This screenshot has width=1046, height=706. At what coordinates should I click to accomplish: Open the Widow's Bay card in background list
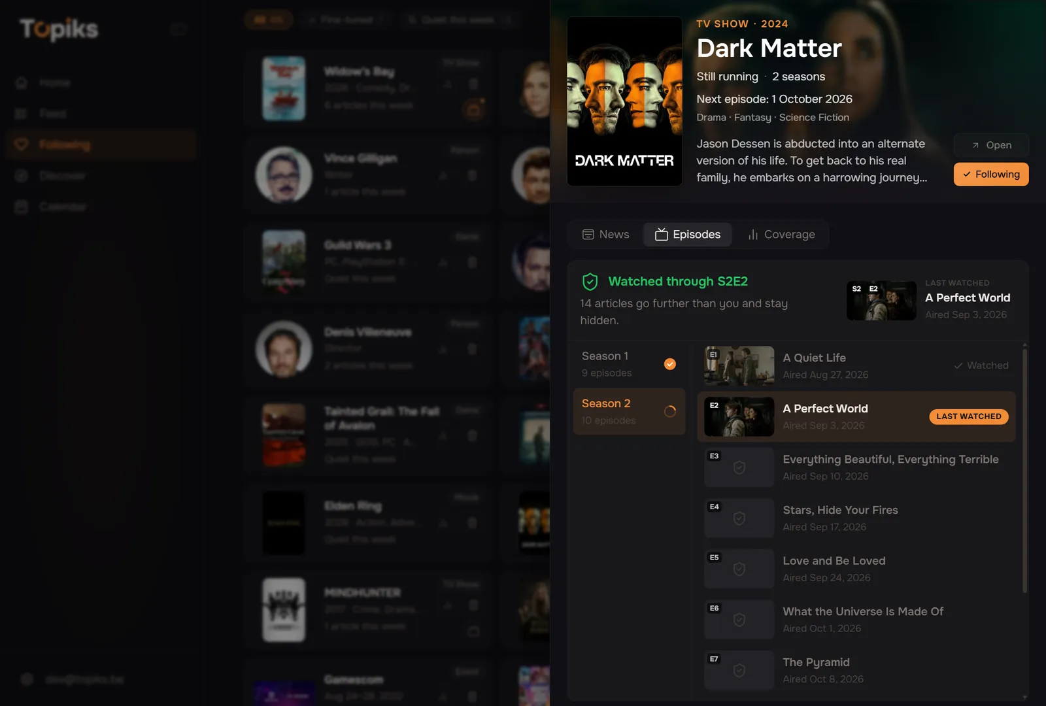(x=367, y=88)
